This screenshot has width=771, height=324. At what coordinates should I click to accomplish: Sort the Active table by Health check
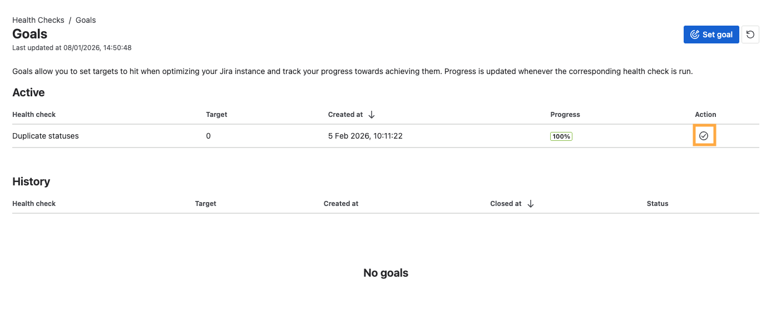click(34, 115)
